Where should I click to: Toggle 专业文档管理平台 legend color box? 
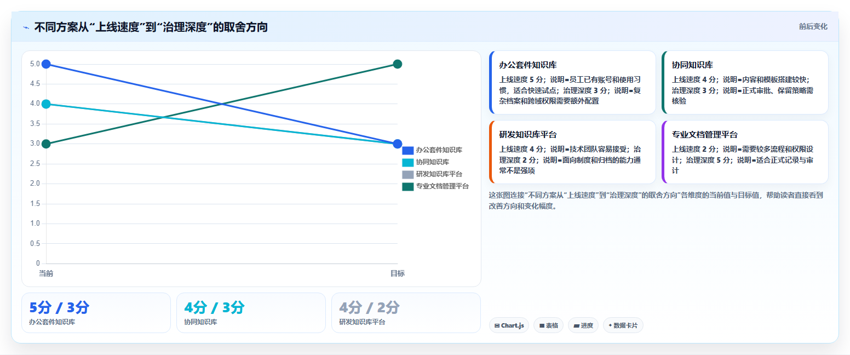point(407,186)
